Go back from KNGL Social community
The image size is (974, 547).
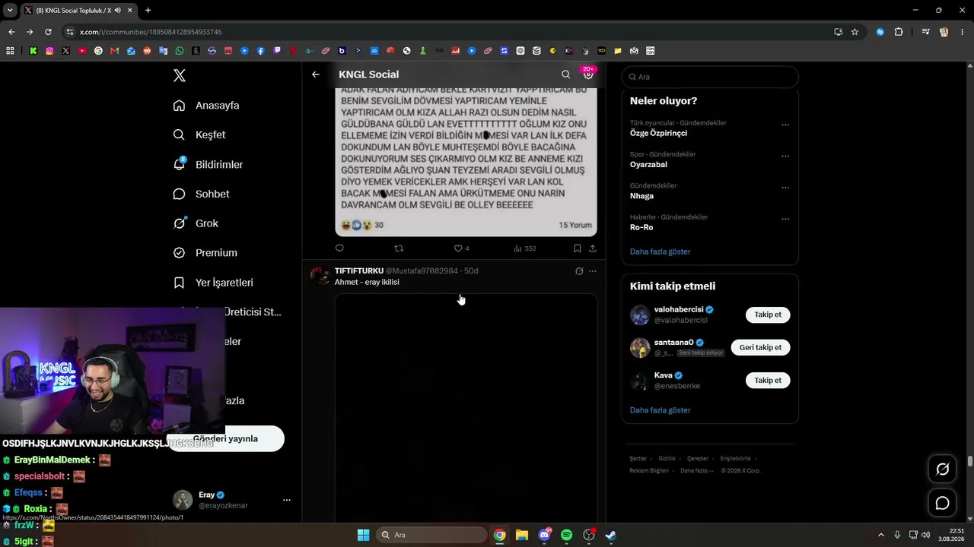point(316,74)
